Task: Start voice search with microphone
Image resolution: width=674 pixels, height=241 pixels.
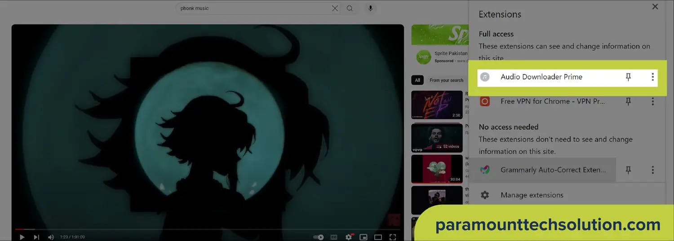Action: 371,8
